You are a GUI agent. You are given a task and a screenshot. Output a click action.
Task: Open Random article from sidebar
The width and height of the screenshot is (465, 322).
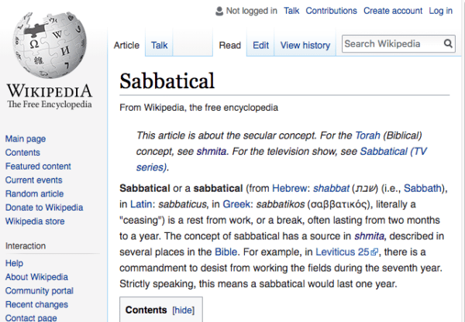click(34, 194)
